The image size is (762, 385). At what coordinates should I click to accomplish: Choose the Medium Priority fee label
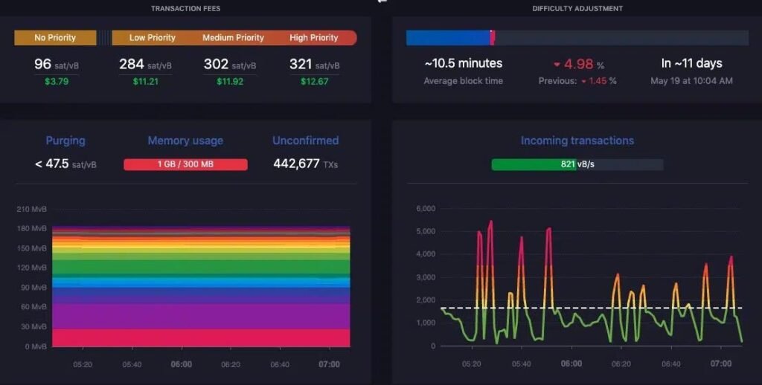(x=233, y=38)
